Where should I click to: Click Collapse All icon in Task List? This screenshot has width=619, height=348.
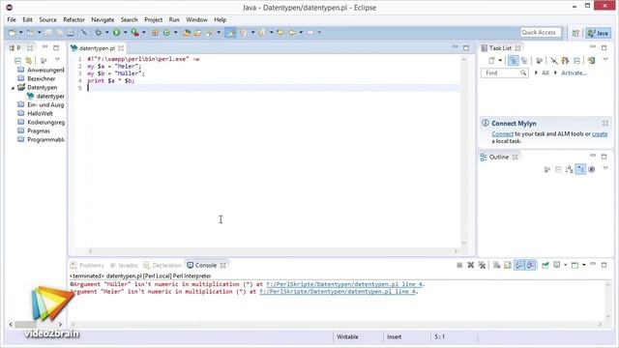coord(576,60)
